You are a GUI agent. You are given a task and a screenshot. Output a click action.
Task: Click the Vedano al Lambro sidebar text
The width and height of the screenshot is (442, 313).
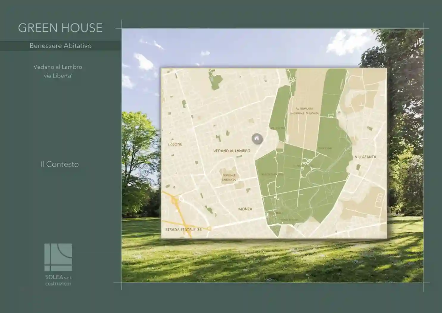pos(58,67)
